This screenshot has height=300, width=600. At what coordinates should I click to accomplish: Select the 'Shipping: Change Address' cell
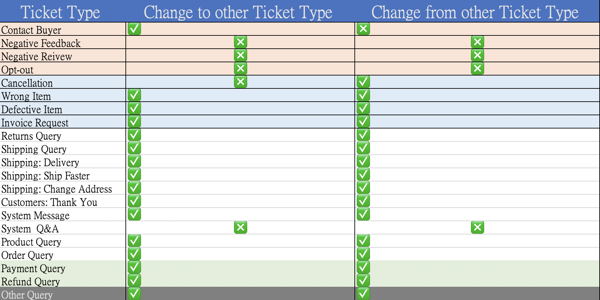point(57,189)
